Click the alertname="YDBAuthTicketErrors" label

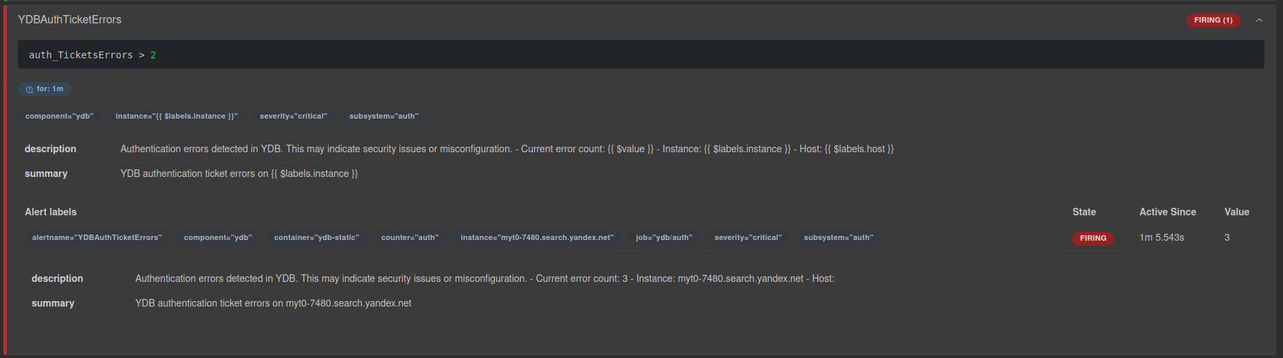tap(97, 238)
